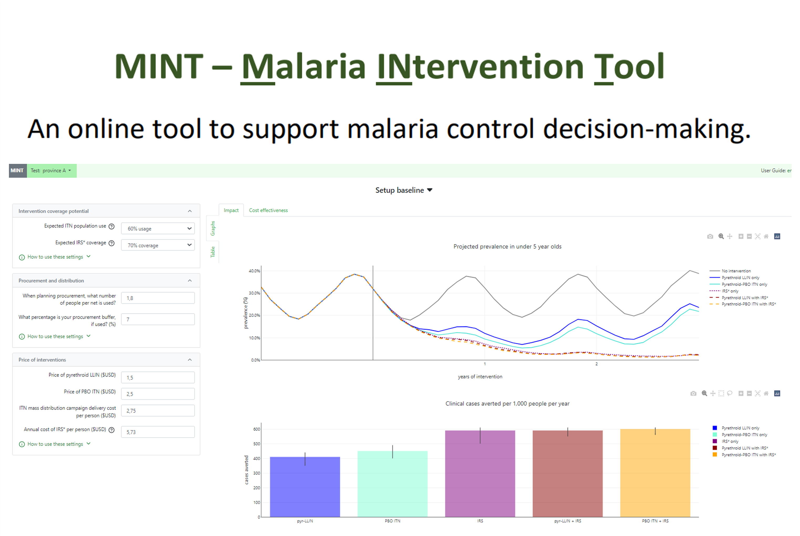Click zoom in (plus) icon on cases averted chart

point(741,393)
